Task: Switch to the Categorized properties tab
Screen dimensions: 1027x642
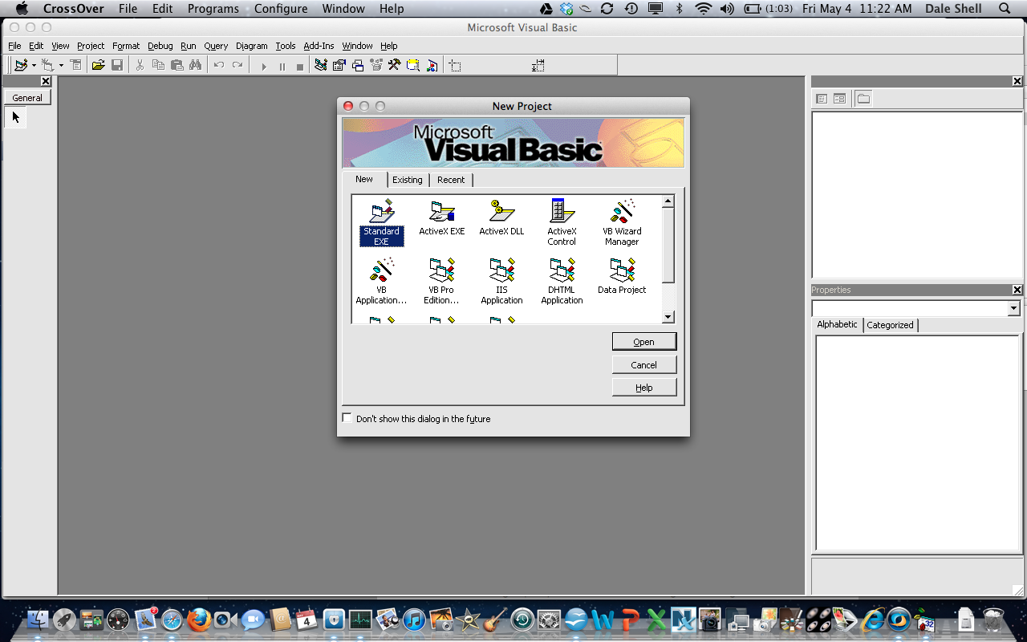Action: pyautogui.click(x=890, y=325)
